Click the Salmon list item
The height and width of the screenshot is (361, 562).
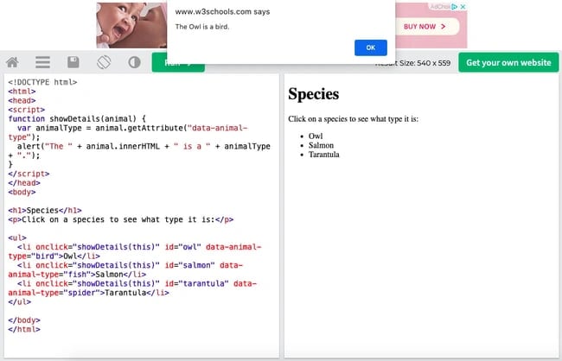point(321,145)
